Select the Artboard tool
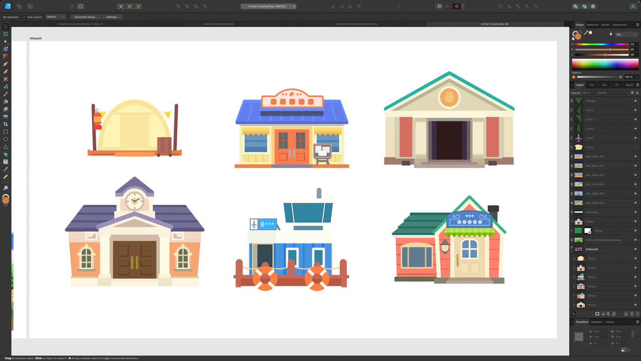 point(5,34)
